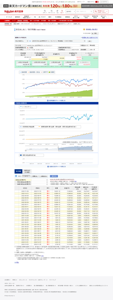Click the ログアウト button
The image size is (113, 300).
(104, 1)
